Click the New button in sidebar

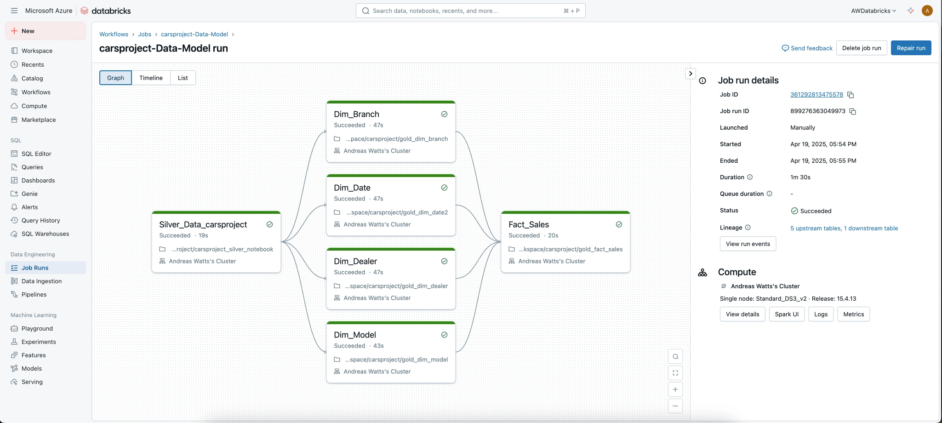(46, 31)
